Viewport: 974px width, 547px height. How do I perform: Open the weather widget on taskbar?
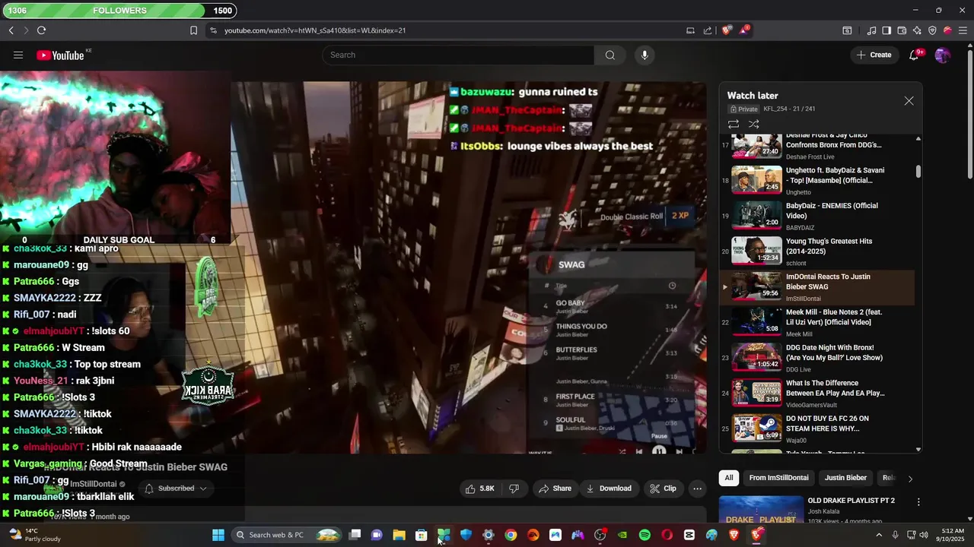pos(35,535)
